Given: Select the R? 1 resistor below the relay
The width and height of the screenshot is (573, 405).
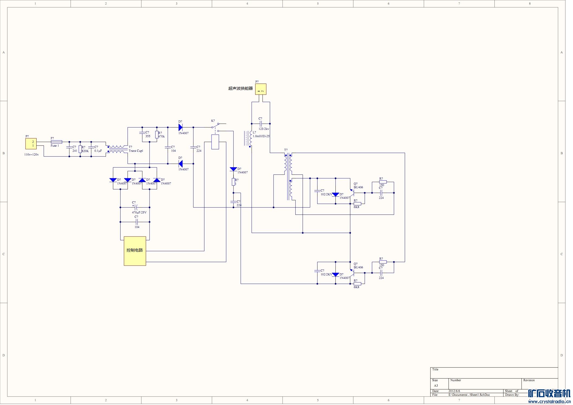Looking at the screenshot, I should 233,182.
